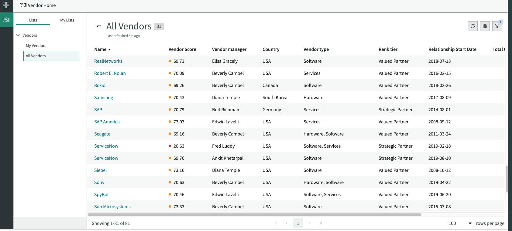
Task: Click the Rank tier column header
Action: click(388, 49)
